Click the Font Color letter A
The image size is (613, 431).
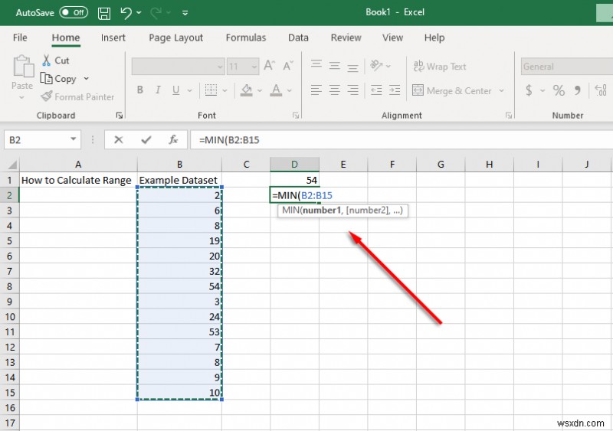(x=276, y=90)
